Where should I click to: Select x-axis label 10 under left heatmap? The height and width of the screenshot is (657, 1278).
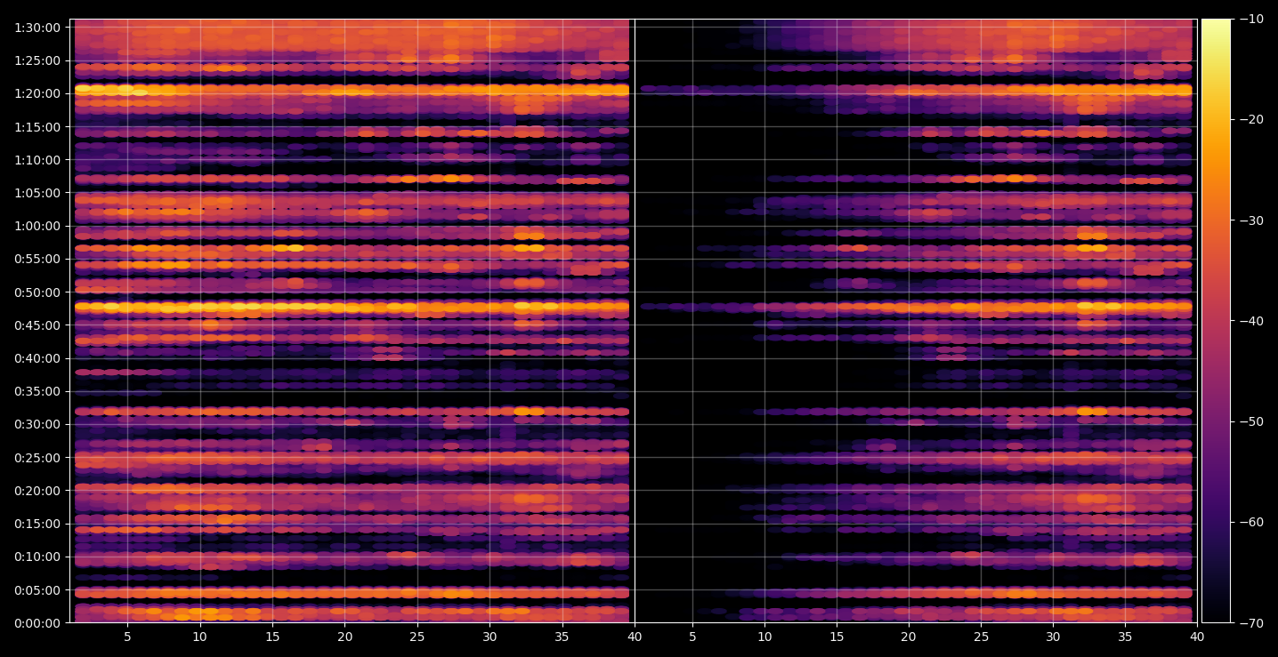199,637
